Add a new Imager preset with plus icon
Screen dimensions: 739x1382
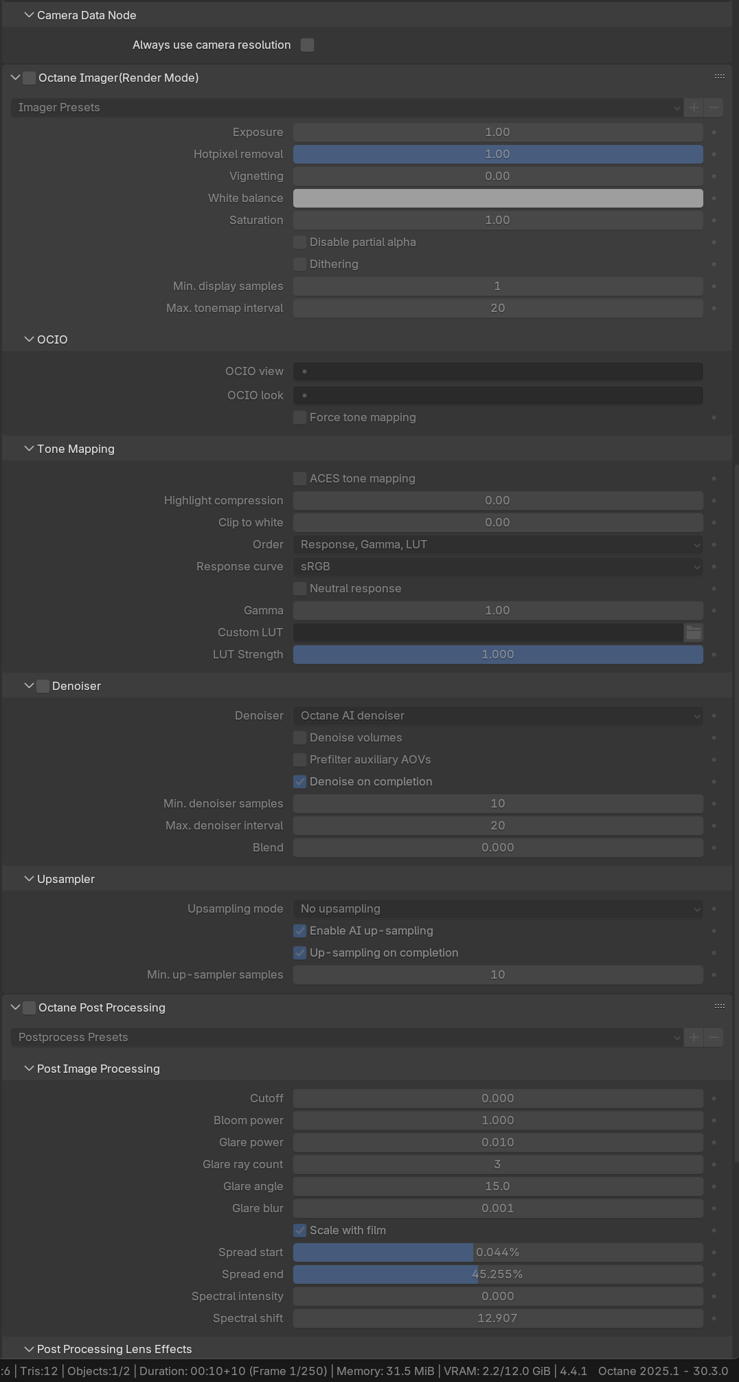(x=694, y=107)
